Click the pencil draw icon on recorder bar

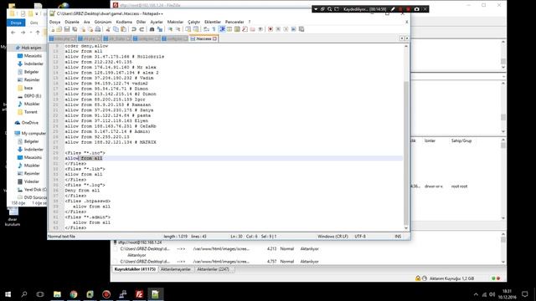(x=393, y=9)
